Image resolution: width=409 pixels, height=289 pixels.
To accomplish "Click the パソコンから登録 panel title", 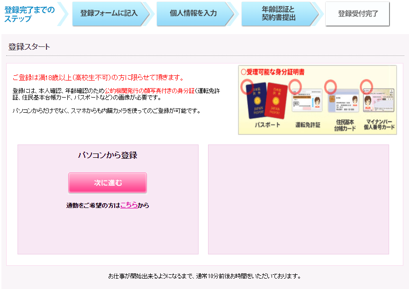I will point(108,155).
